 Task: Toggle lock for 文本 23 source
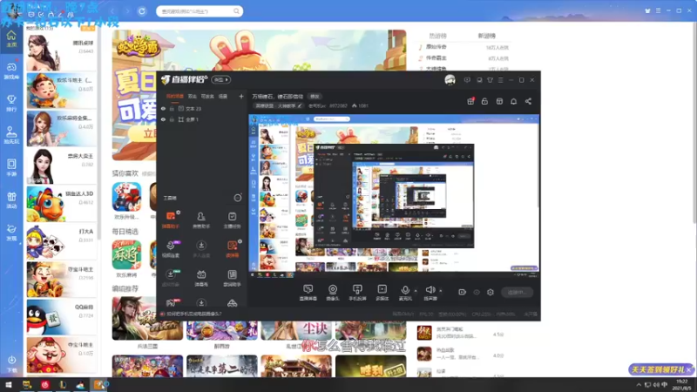(172, 108)
